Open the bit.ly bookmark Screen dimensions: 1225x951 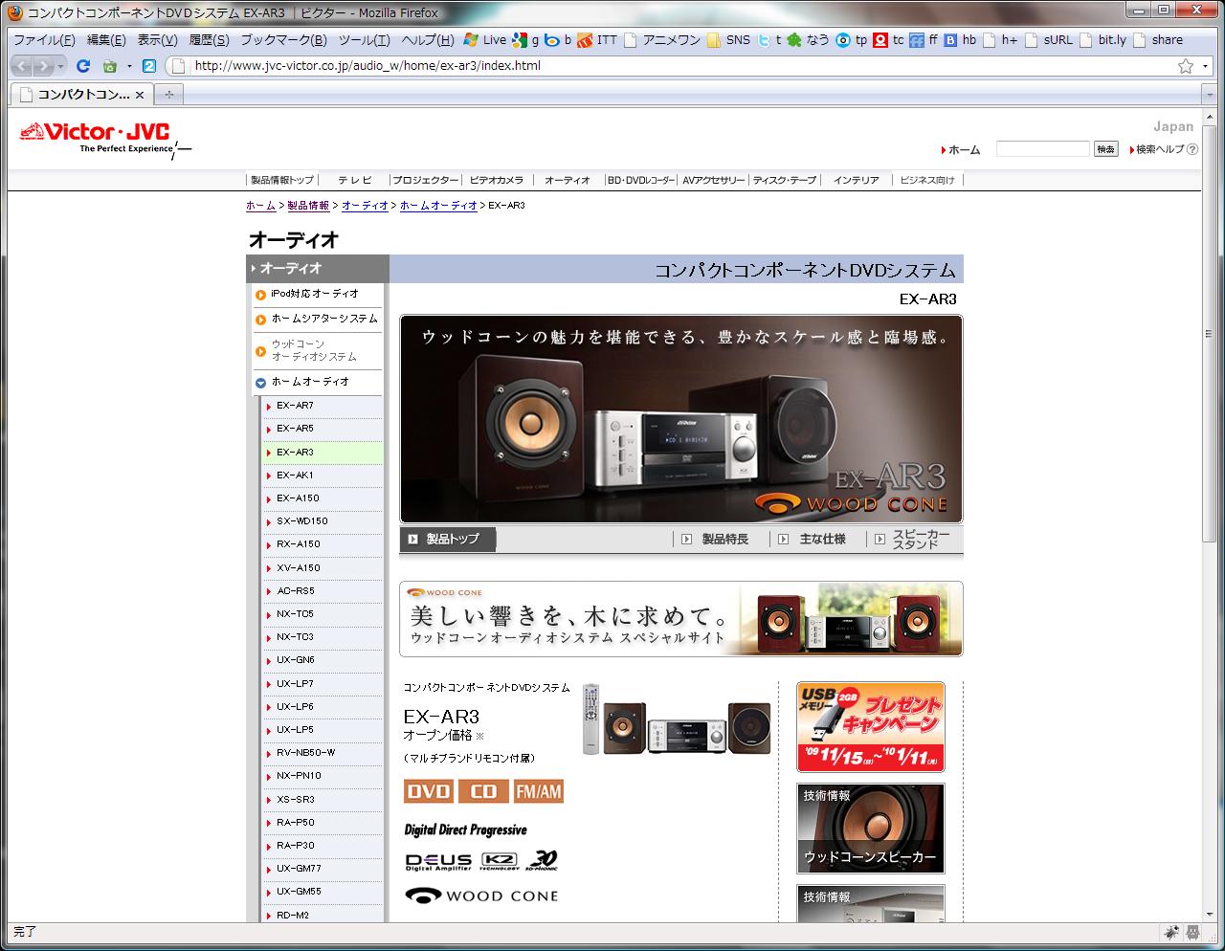pos(1103,40)
